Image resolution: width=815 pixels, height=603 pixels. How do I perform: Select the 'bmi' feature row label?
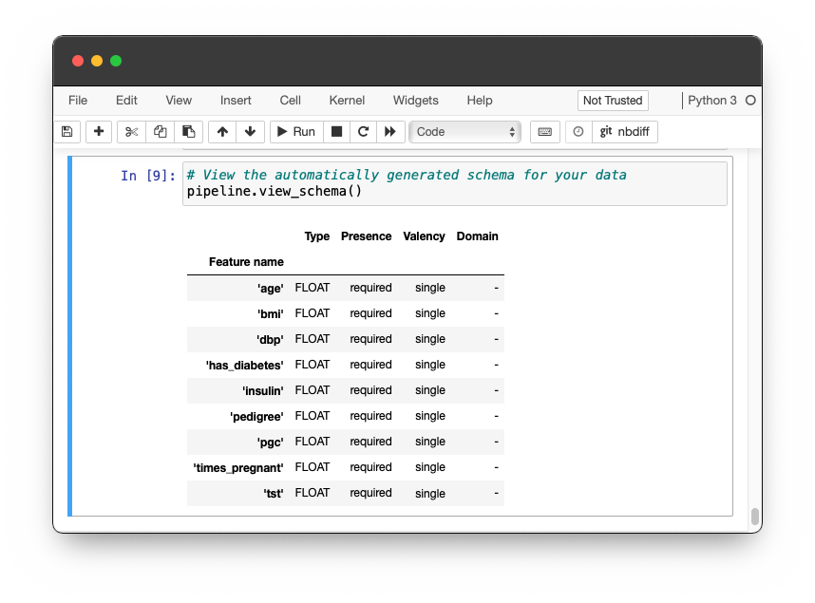[271, 313]
